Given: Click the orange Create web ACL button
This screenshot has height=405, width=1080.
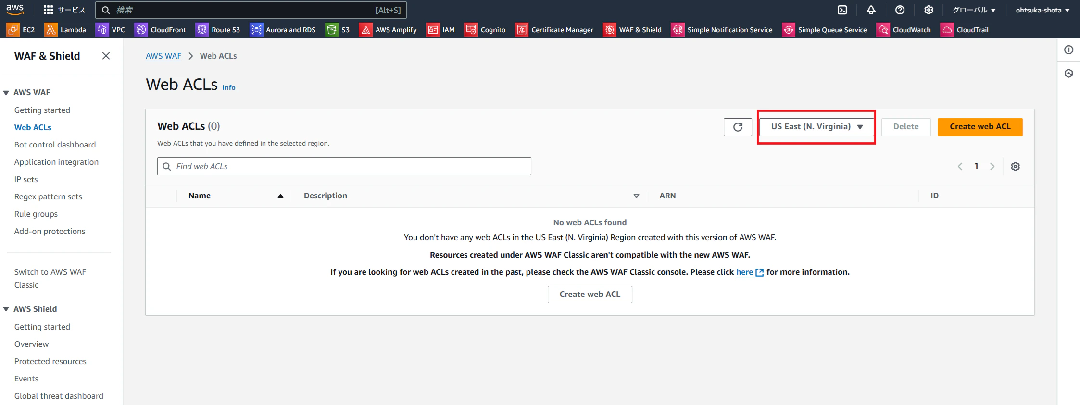Looking at the screenshot, I should 980,127.
